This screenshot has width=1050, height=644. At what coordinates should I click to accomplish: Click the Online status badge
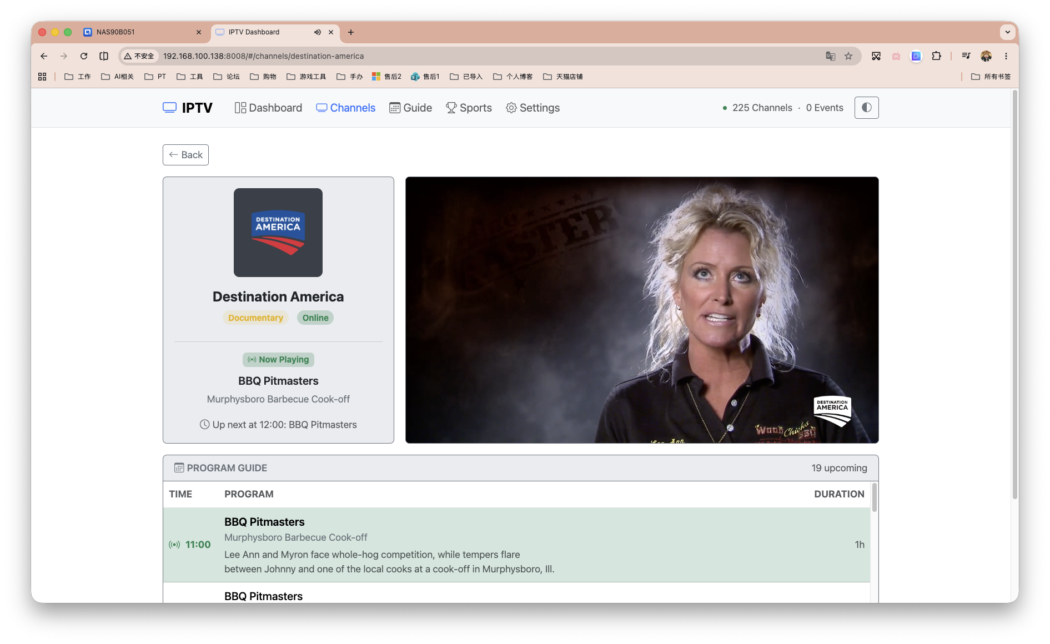[x=315, y=318]
